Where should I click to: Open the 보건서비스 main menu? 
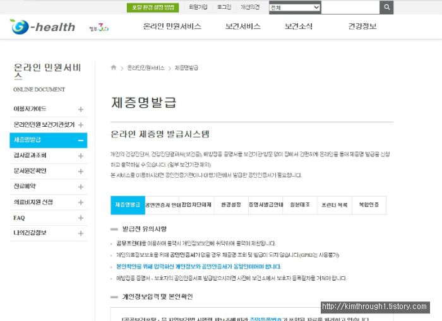pyautogui.click(x=242, y=26)
